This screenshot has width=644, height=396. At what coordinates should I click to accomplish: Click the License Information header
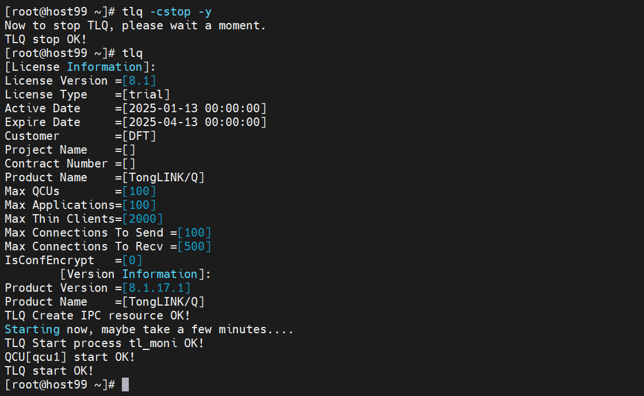[80, 67]
